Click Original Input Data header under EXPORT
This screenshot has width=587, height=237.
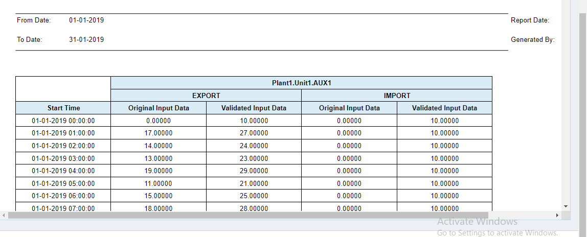159,108
